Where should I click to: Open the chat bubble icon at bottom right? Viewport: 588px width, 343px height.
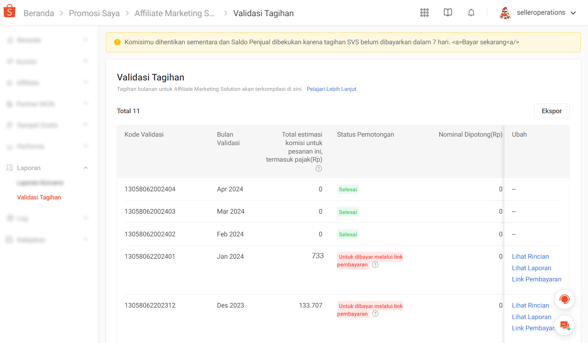click(x=564, y=325)
